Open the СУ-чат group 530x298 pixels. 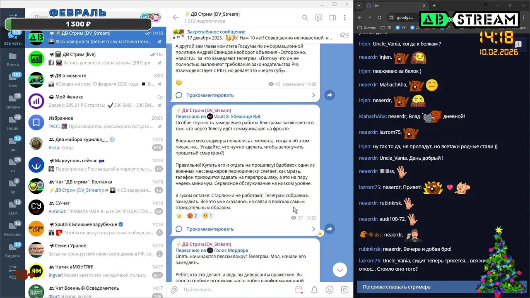pos(96,207)
